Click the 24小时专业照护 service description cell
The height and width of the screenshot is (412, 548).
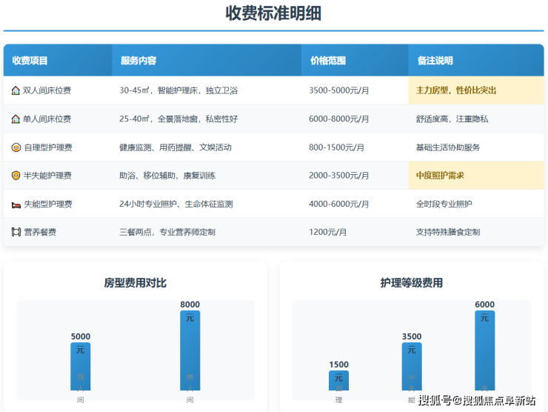coord(176,204)
